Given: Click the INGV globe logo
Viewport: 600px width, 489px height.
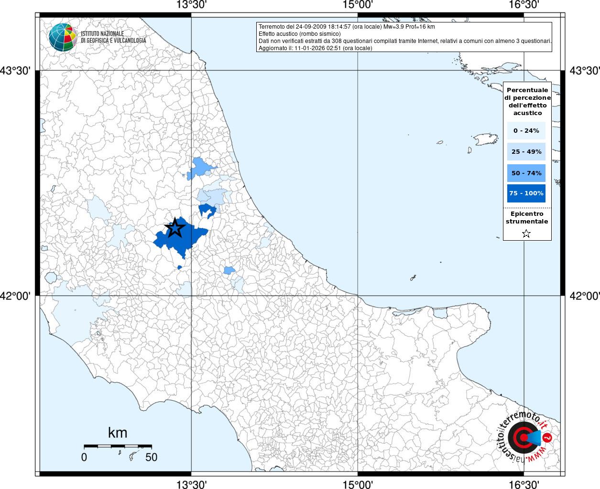Looking at the screenshot, I should pyautogui.click(x=63, y=37).
